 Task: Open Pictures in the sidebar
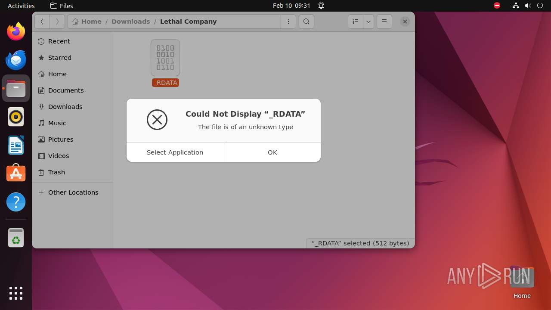[x=72, y=139]
